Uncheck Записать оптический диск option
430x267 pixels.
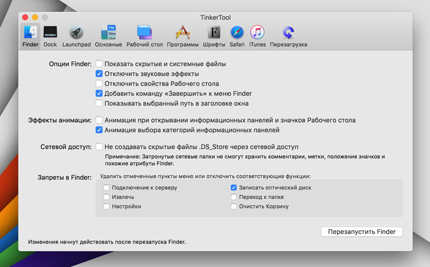coord(234,188)
